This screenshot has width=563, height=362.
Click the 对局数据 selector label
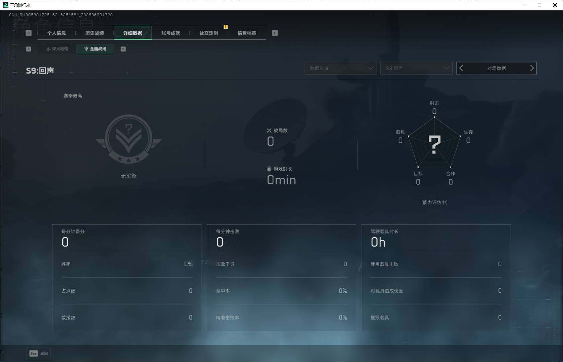click(496, 68)
